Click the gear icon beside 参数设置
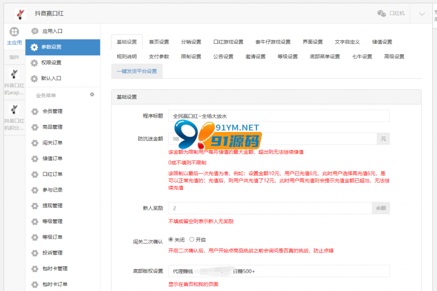 coord(34,47)
